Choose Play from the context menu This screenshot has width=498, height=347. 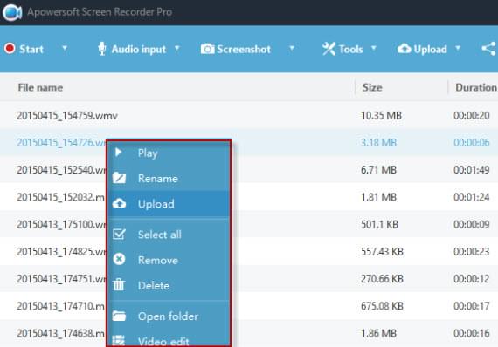169,153
